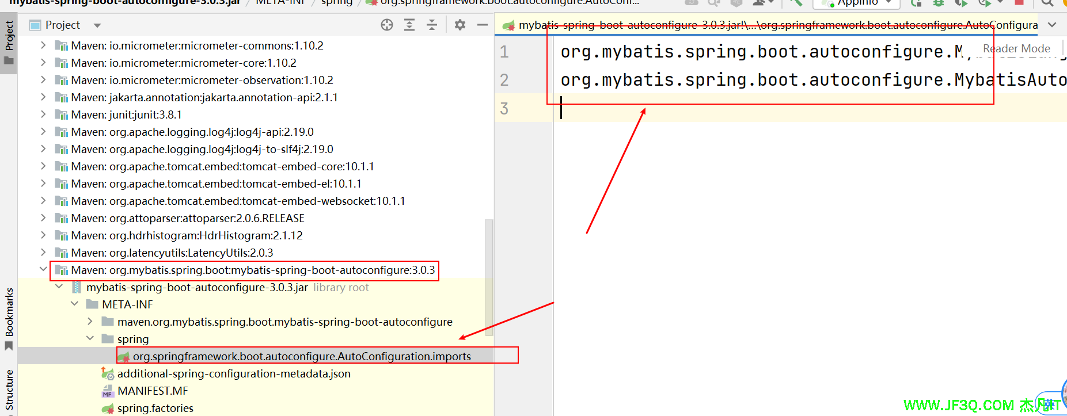This screenshot has width=1067, height=416.
Task: Toggle Reader Mode in the editor
Action: pos(1016,49)
